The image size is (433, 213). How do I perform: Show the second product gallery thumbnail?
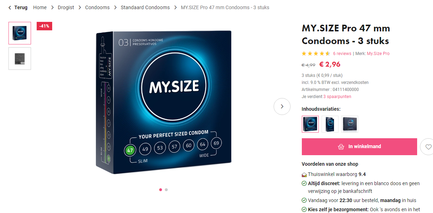point(20,59)
